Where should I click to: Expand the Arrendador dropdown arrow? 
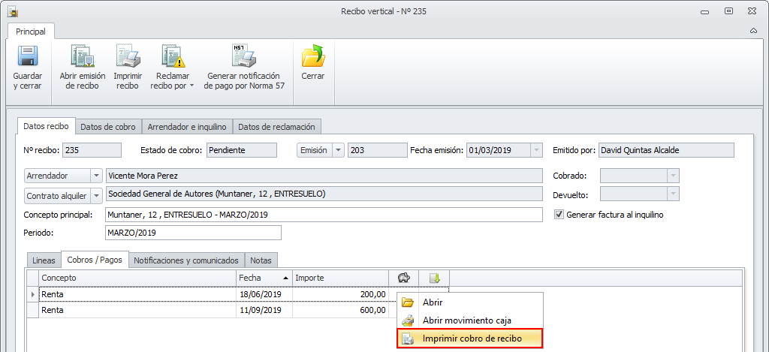tap(97, 176)
